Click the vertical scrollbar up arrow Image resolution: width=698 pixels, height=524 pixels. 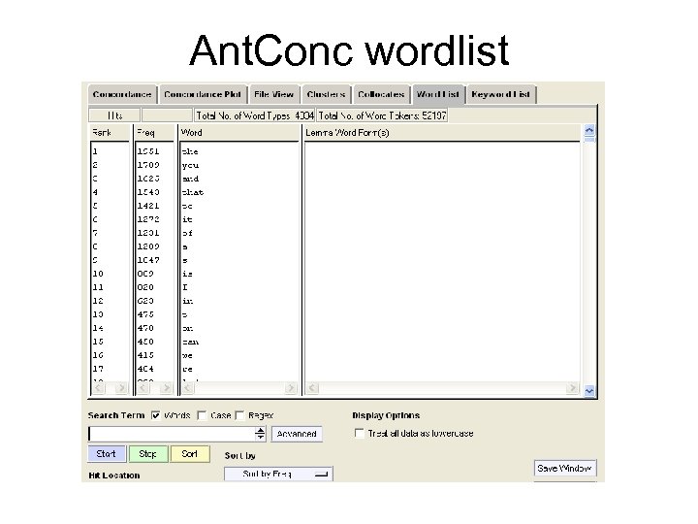(x=589, y=130)
